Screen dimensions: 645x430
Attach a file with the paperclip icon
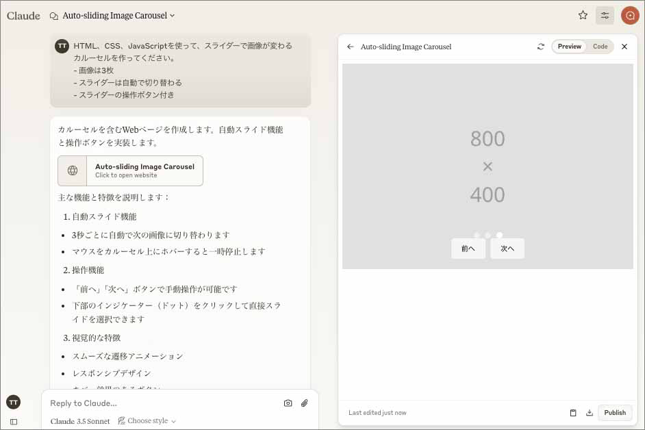[x=305, y=403]
